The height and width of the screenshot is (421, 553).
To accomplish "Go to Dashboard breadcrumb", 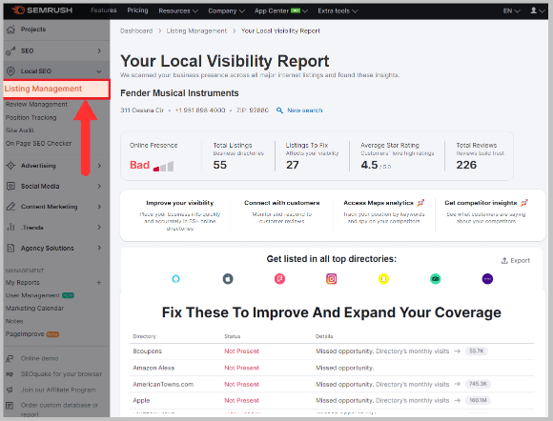I will (x=136, y=31).
